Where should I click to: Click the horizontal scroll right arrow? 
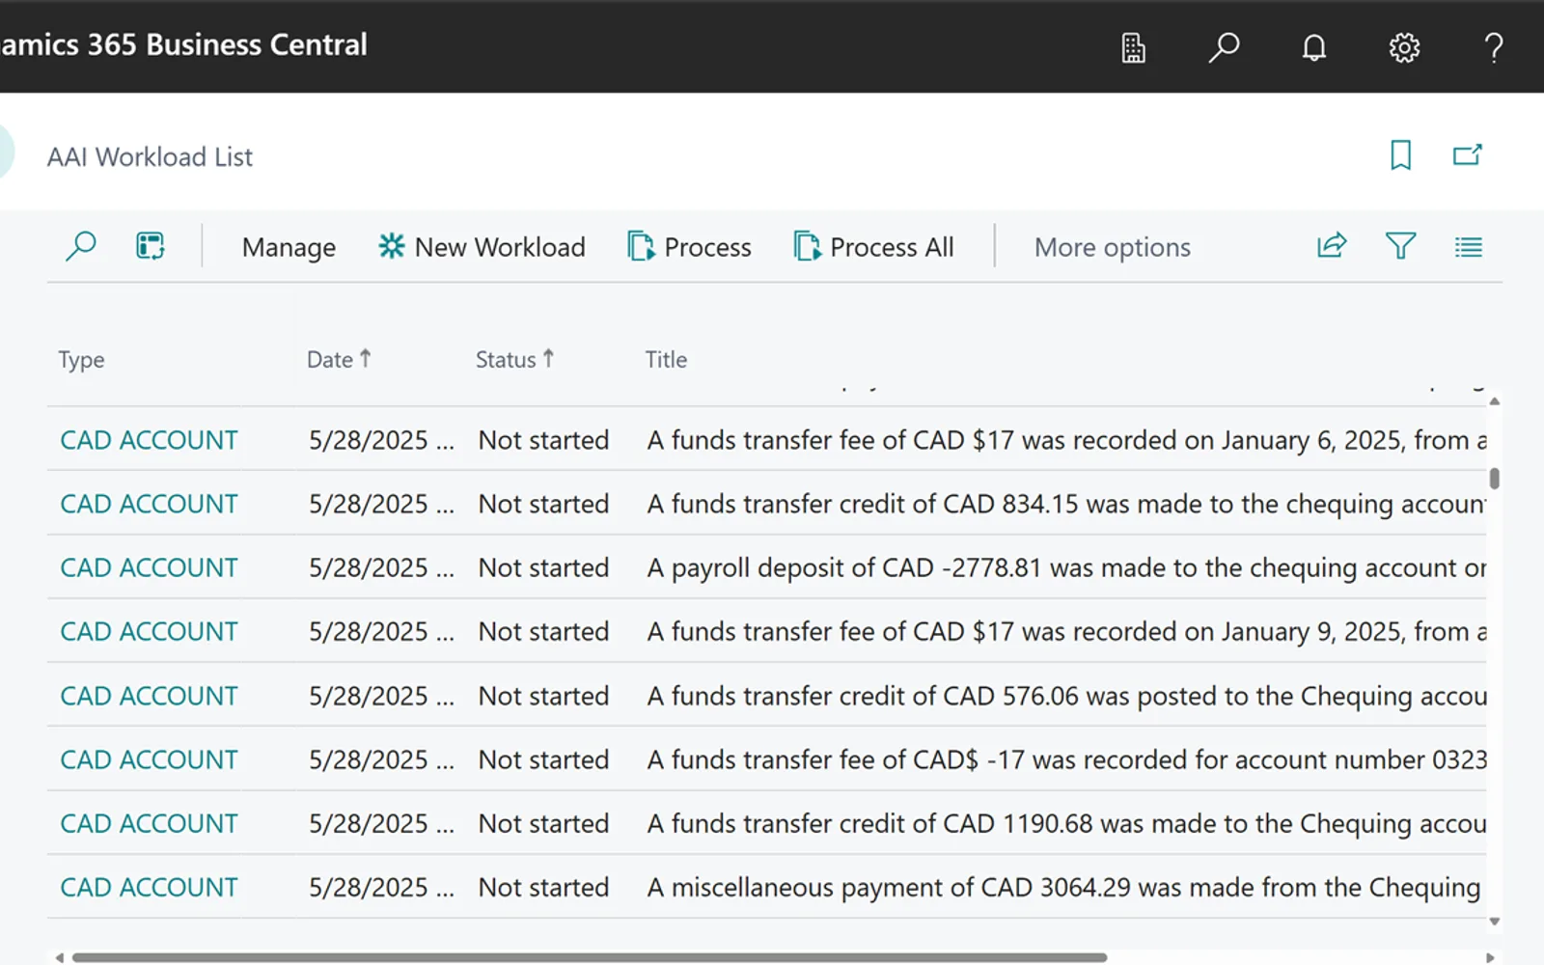click(1489, 957)
